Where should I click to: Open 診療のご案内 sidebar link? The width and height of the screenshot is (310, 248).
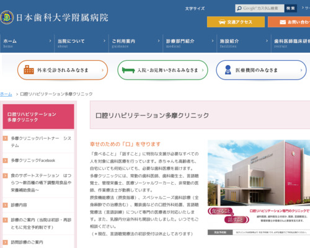coord(41,224)
